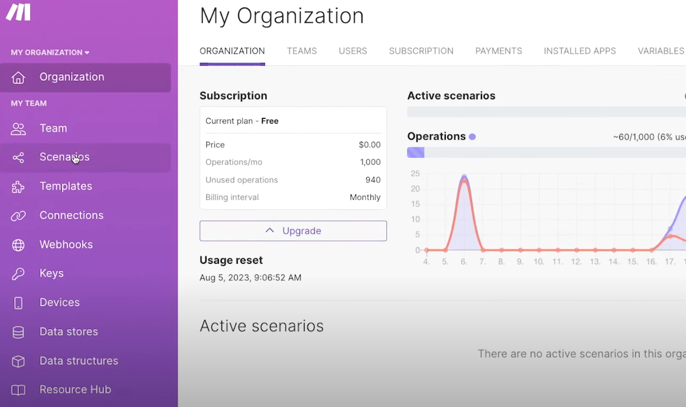Select the Webhooks globe icon
Viewport: 686px width, 407px height.
pyautogui.click(x=18, y=244)
